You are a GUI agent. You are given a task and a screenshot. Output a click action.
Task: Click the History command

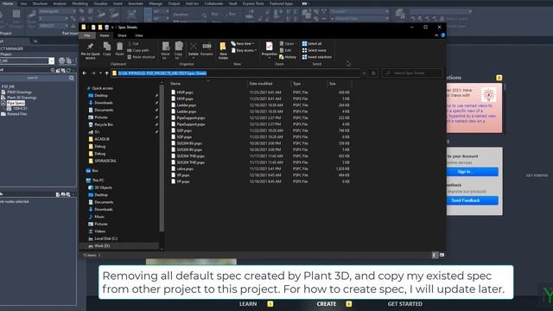point(288,57)
